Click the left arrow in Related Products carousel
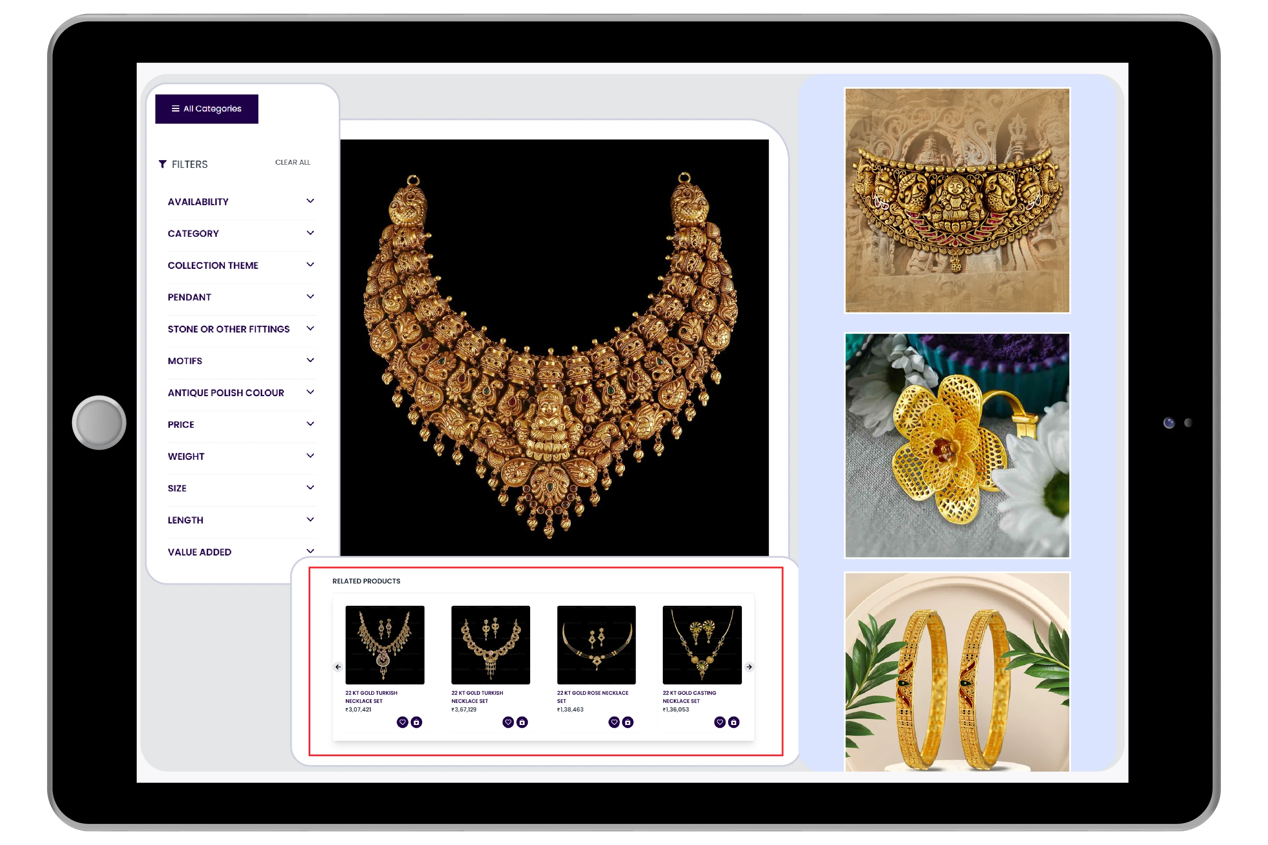 pos(338,667)
